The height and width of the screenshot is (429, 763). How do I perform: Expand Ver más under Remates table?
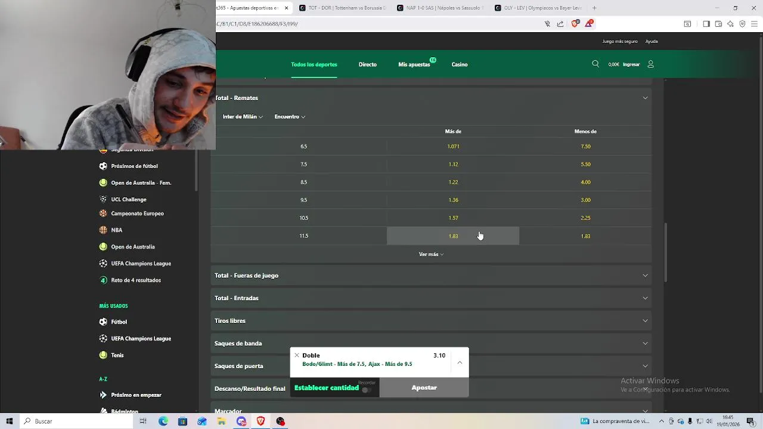431,254
